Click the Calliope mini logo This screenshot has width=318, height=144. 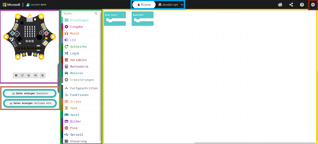(x=36, y=4)
